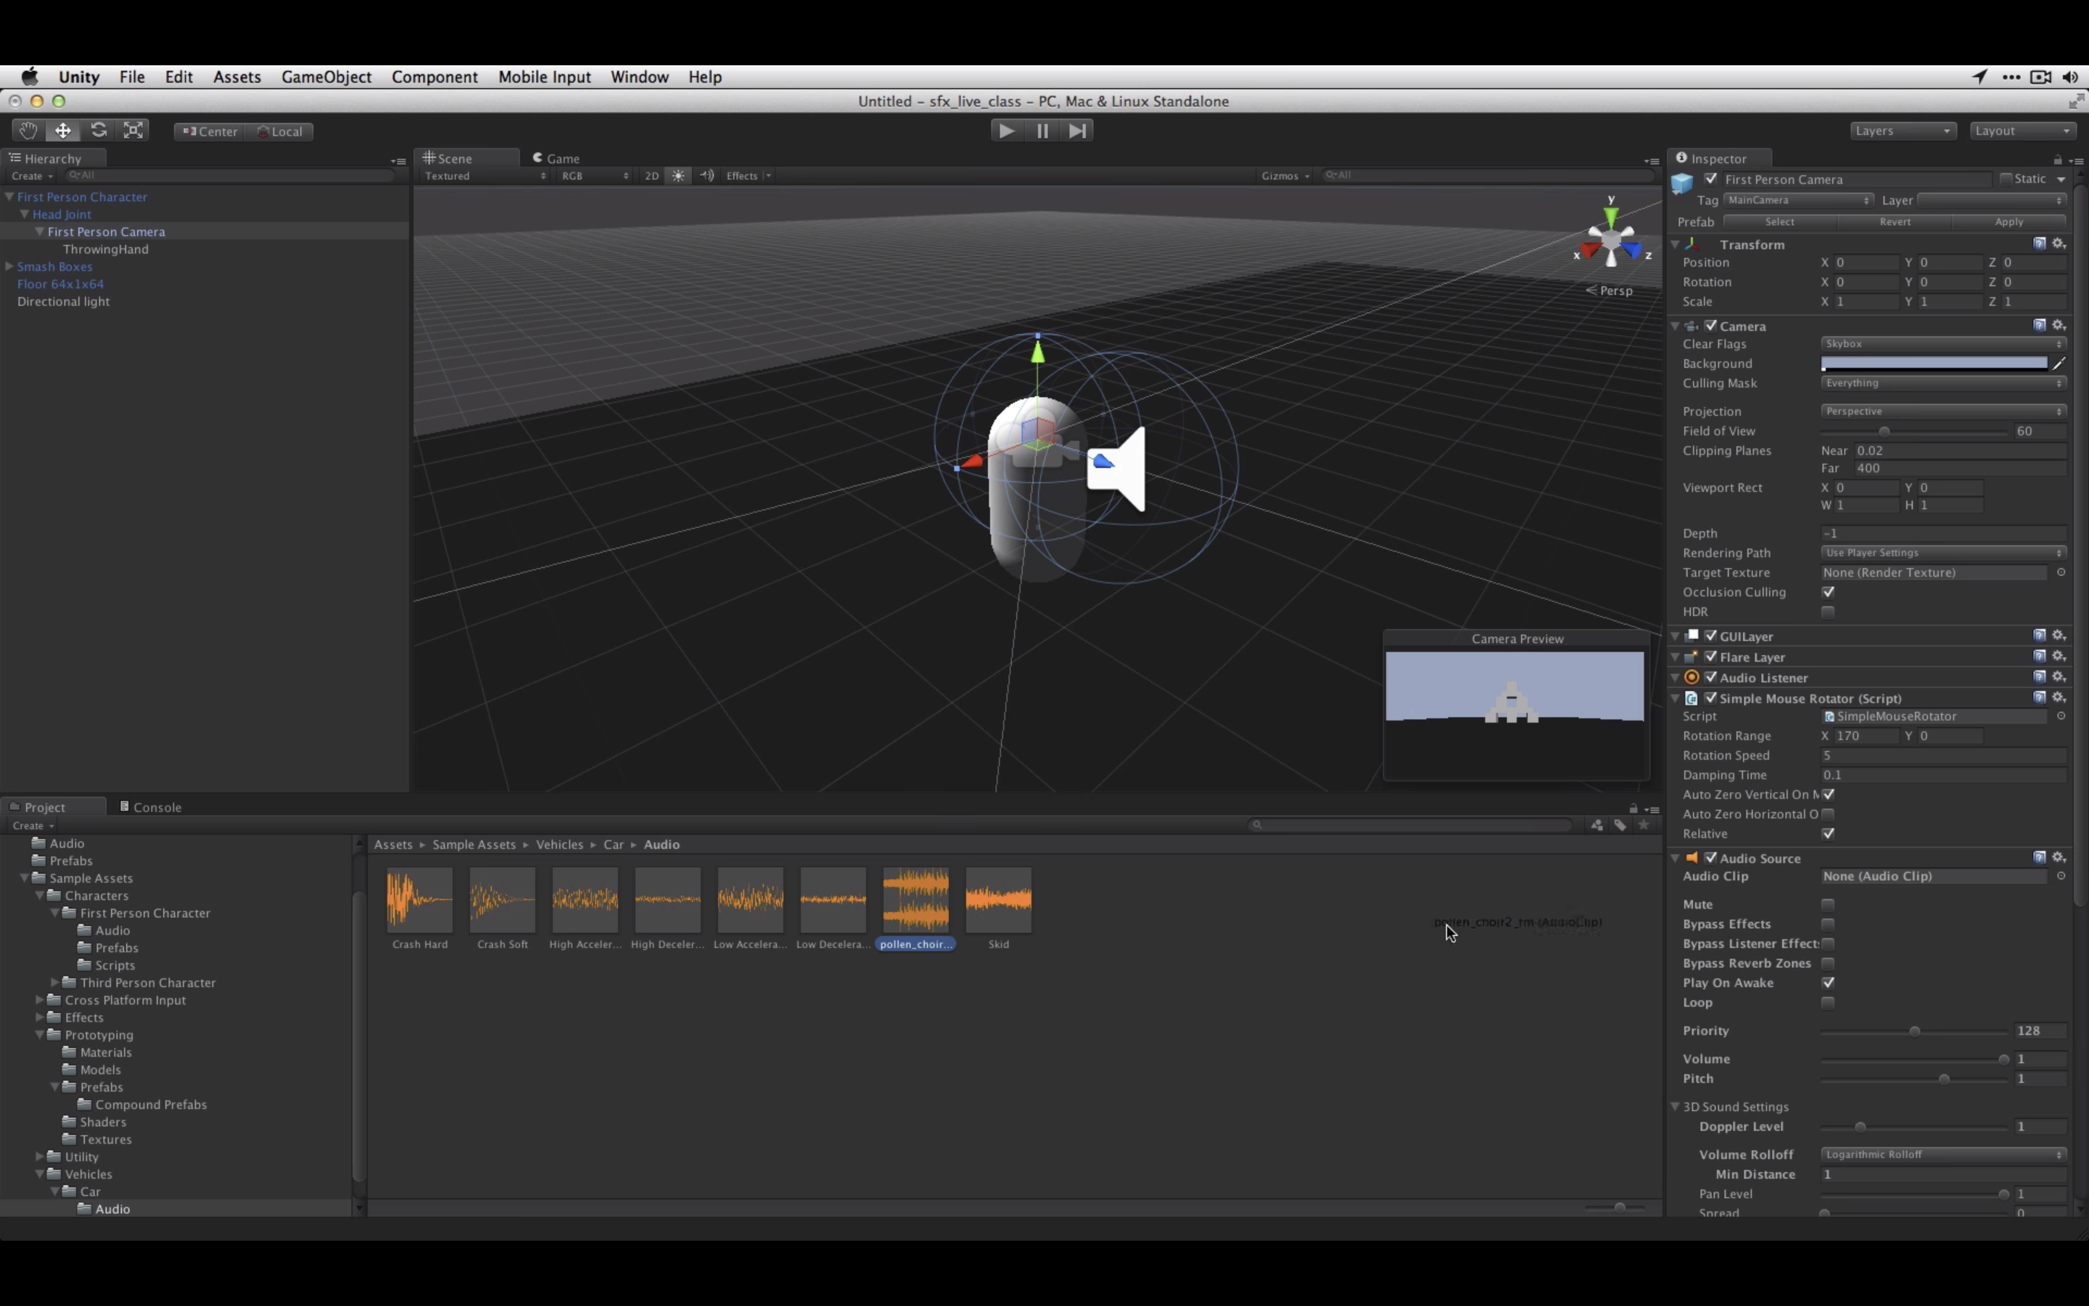The image size is (2089, 1306).
Task: Toggle scene lighting with the sun icon
Action: pos(678,176)
